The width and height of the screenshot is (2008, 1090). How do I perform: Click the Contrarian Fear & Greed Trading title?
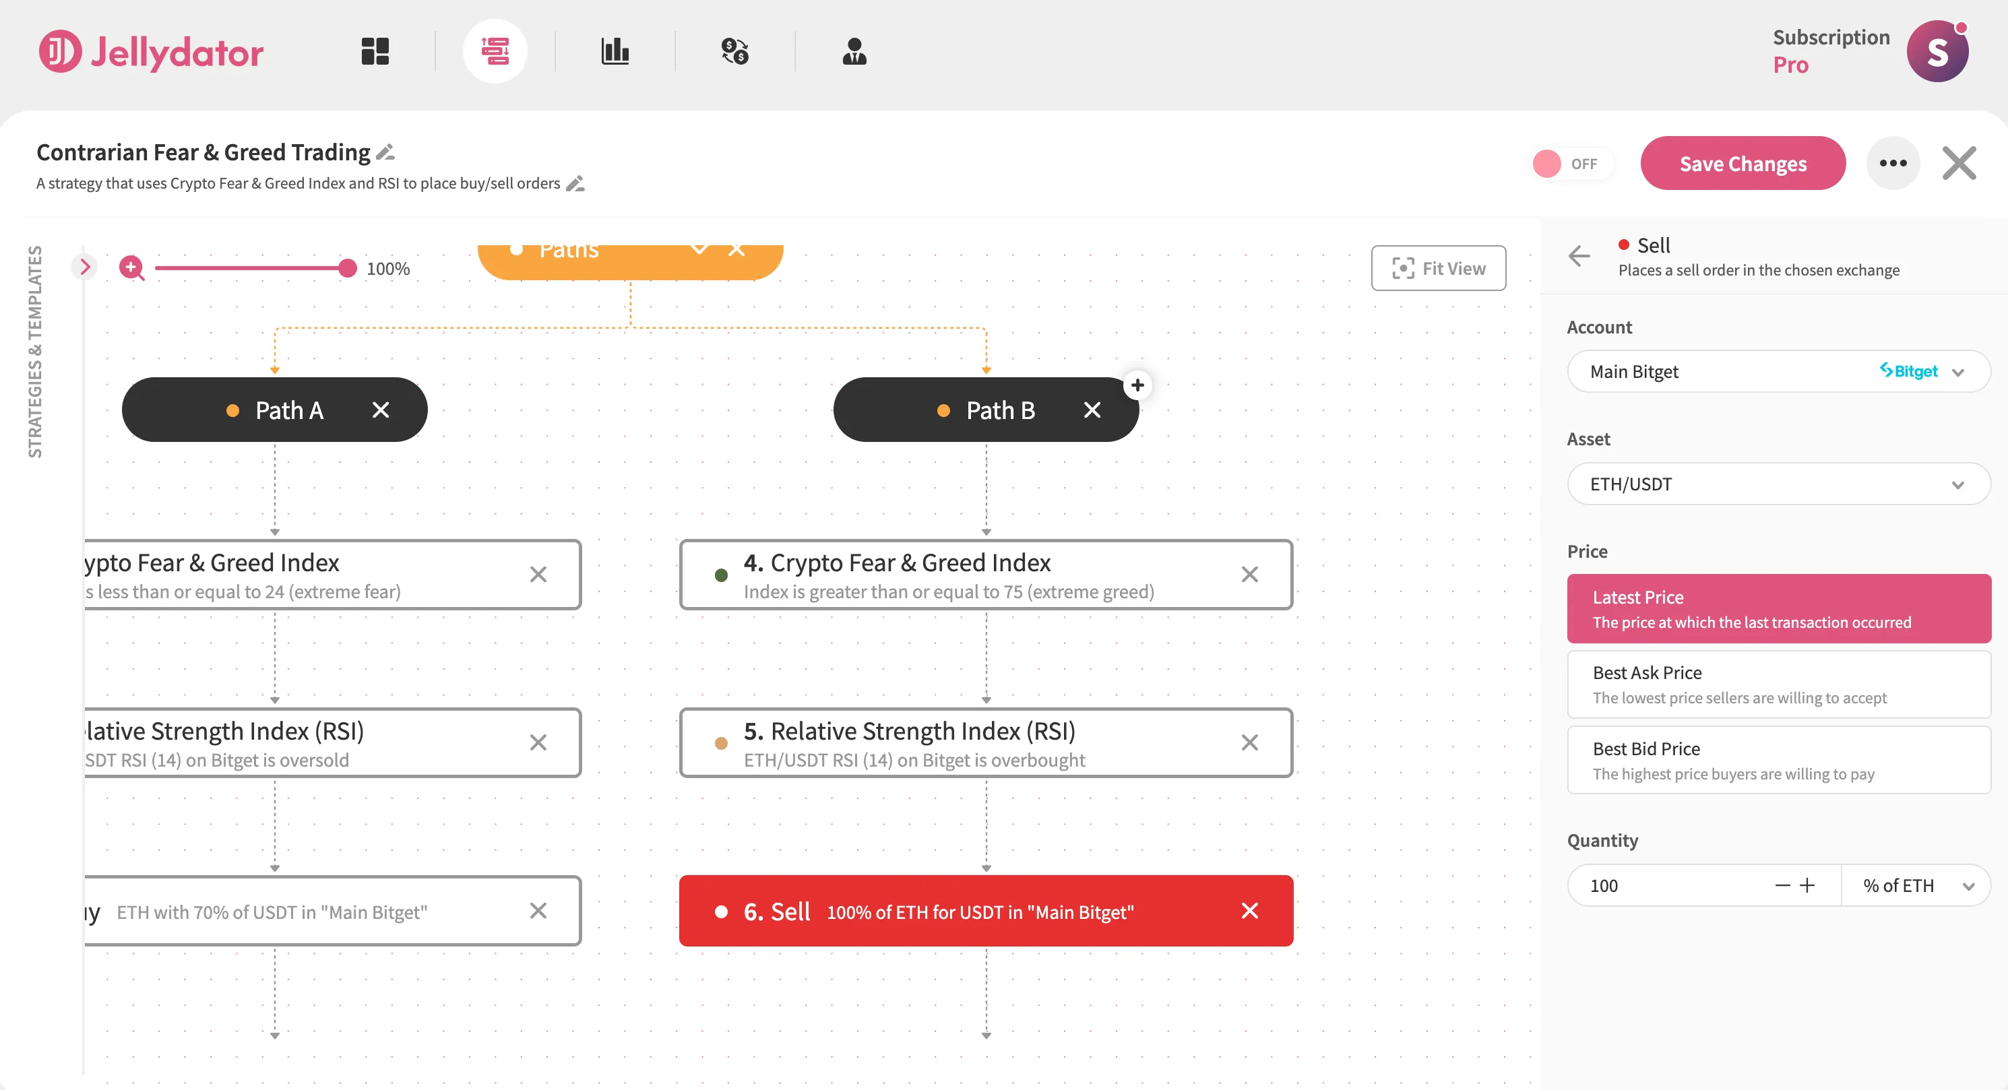(x=203, y=152)
